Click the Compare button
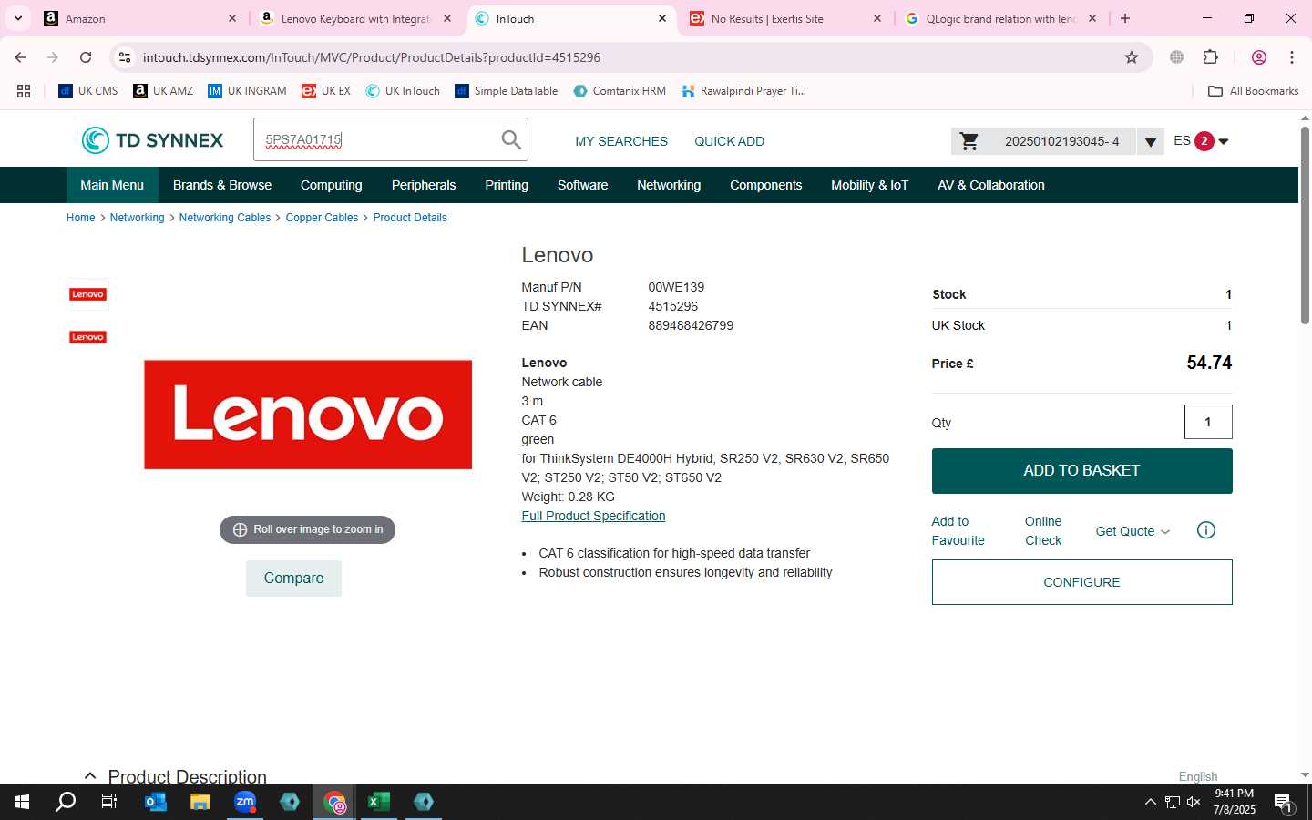 coord(293,579)
